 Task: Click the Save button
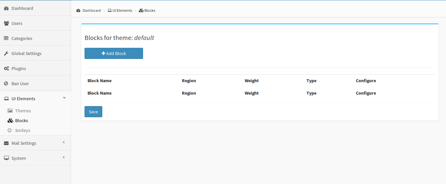pos(93,112)
